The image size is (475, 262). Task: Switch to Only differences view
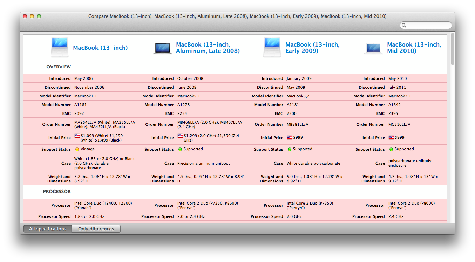click(x=96, y=229)
